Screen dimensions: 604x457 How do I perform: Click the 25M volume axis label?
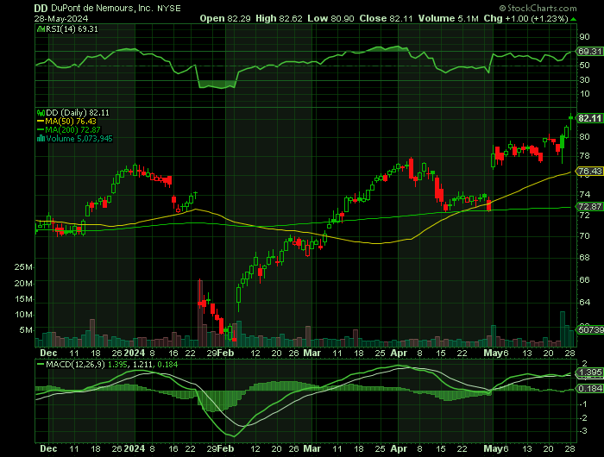23,267
